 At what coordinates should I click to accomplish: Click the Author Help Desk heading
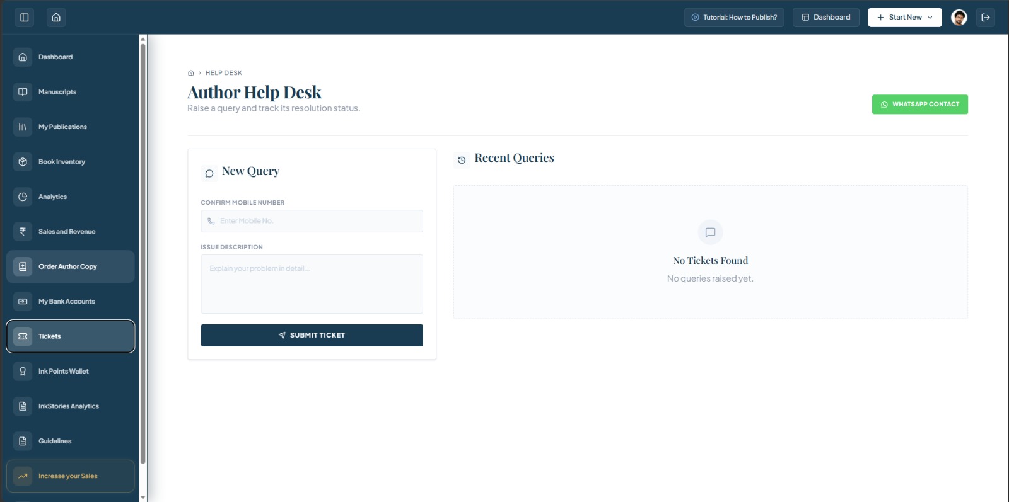point(254,93)
